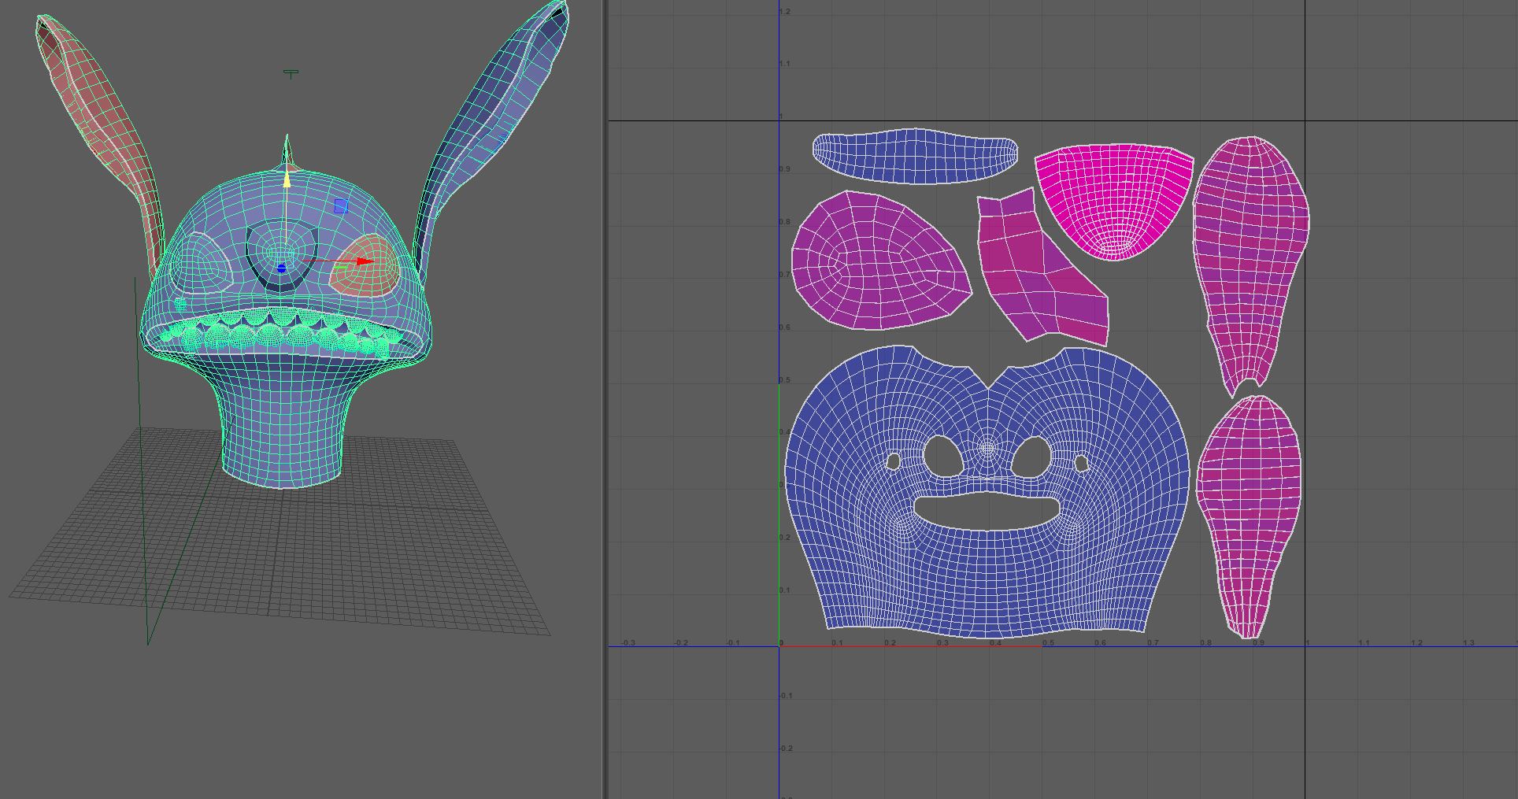
Task: Click the red-highlighted eye on the 3D model
Action: (365, 265)
